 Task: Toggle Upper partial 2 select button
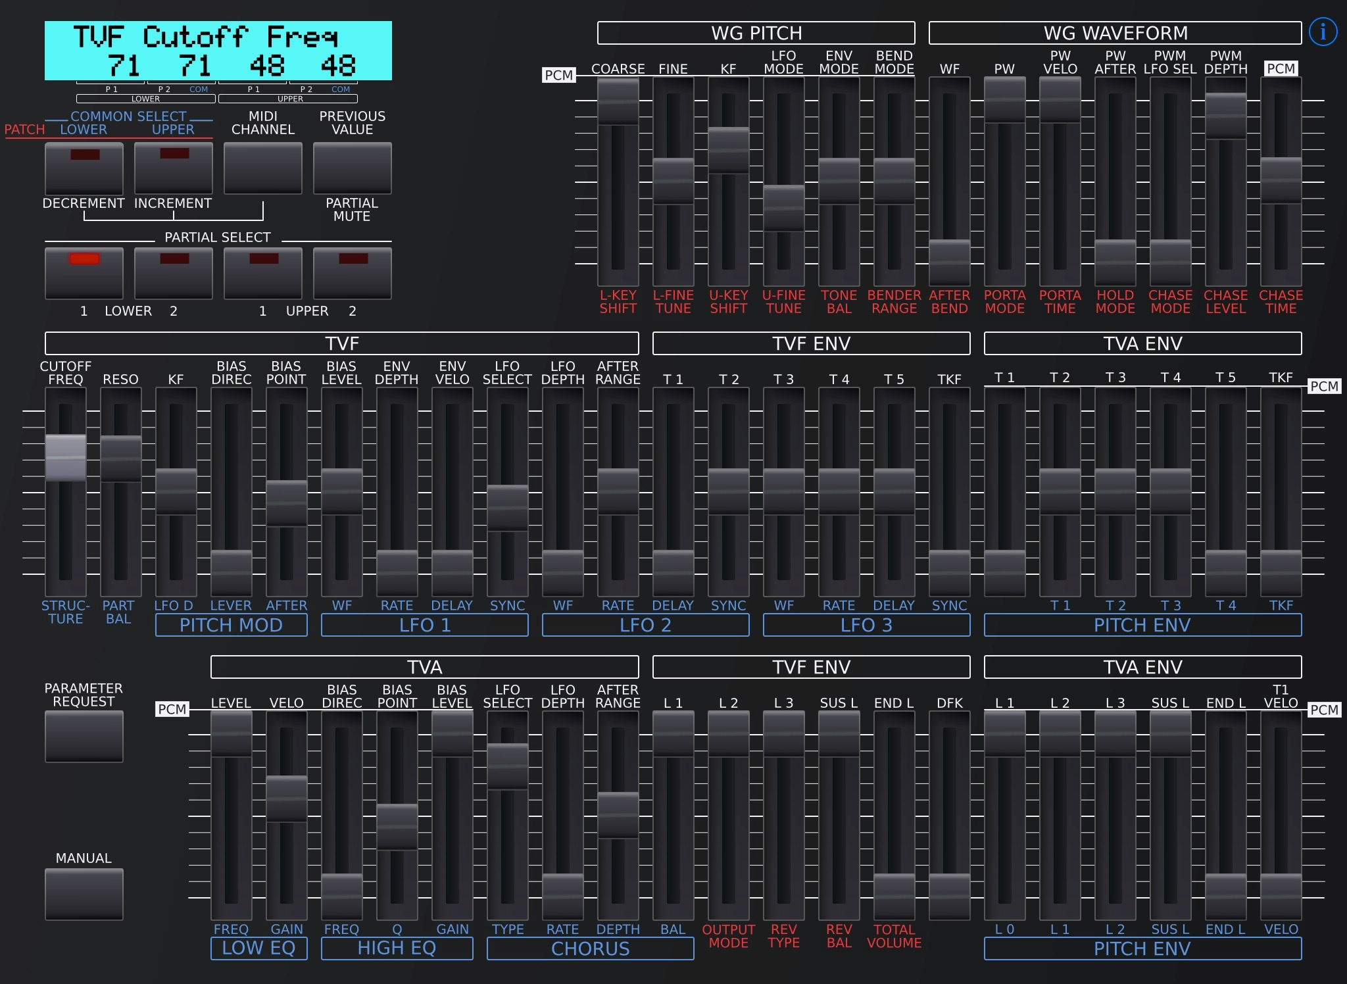click(x=353, y=273)
